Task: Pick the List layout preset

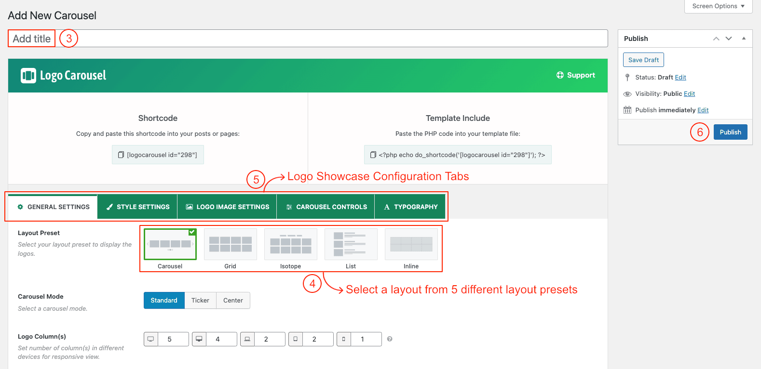Action: [x=351, y=244]
